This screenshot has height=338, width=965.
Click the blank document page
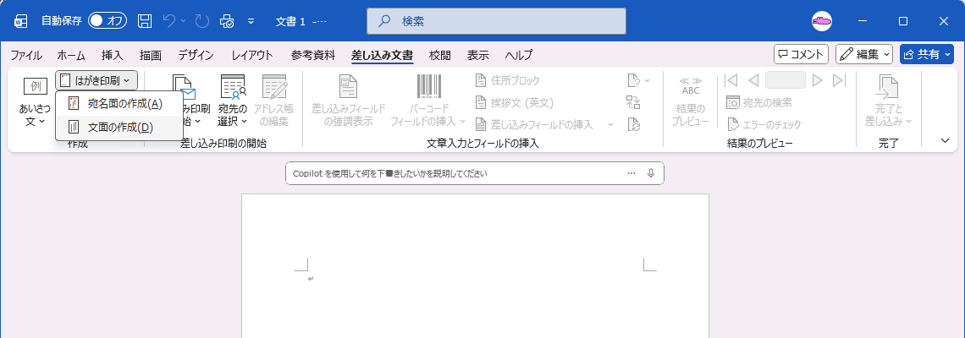point(475,265)
